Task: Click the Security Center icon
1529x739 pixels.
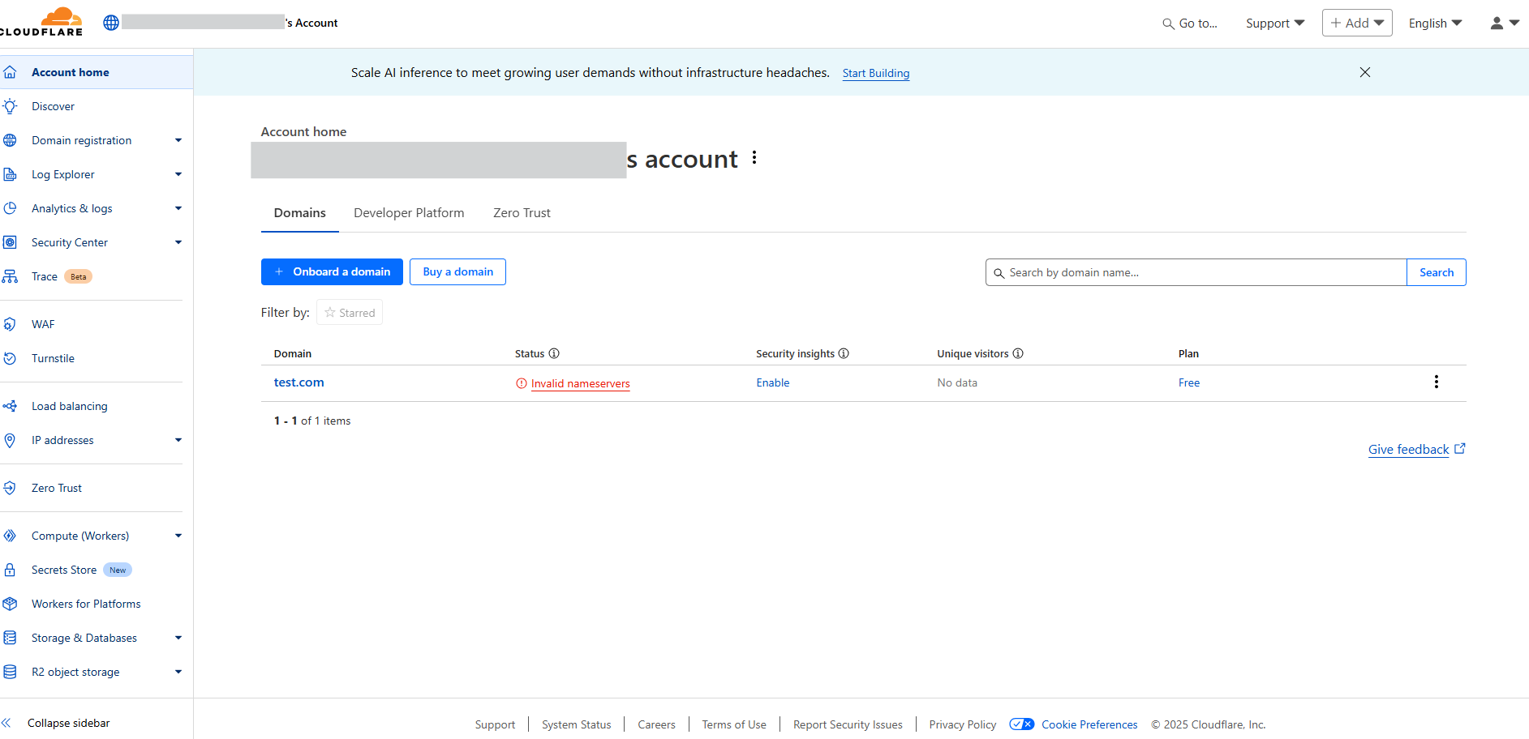Action: (10, 242)
